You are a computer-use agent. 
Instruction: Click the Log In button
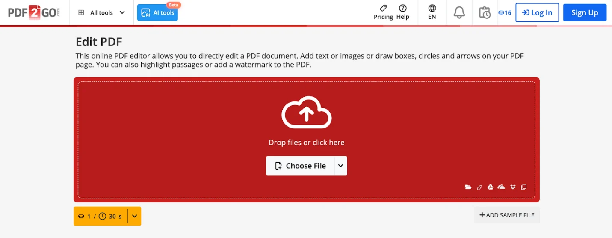pos(537,12)
